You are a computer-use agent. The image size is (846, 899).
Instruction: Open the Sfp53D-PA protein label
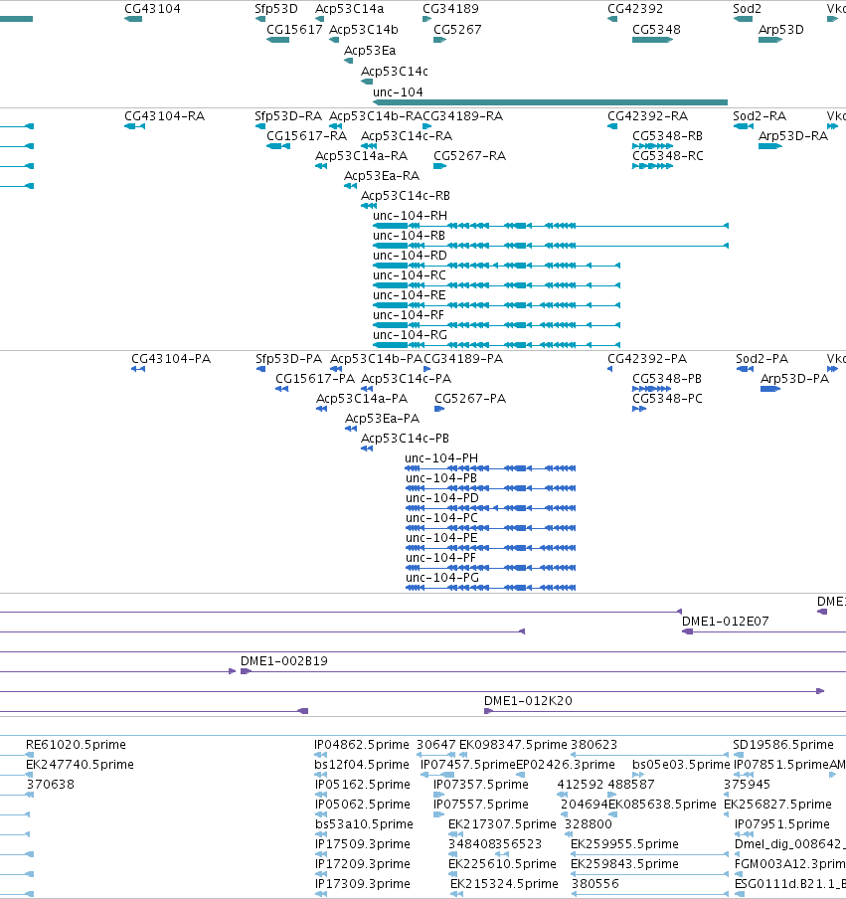click(289, 358)
